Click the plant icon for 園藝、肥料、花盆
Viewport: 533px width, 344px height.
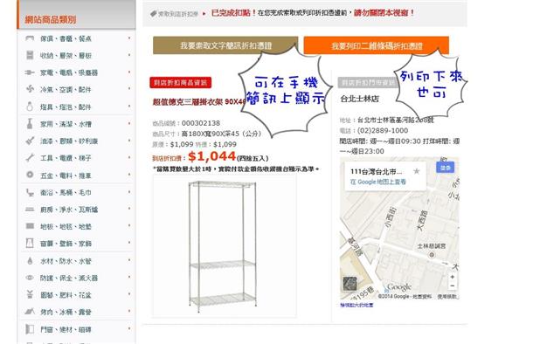[x=30, y=294]
